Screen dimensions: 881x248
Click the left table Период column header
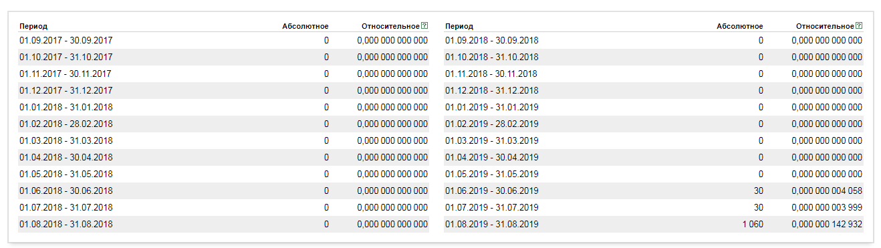[x=33, y=26]
